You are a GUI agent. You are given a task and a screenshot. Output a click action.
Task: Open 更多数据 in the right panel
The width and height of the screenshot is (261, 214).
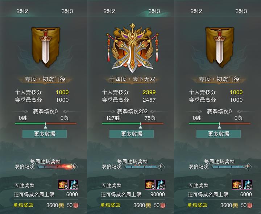(x=219, y=134)
